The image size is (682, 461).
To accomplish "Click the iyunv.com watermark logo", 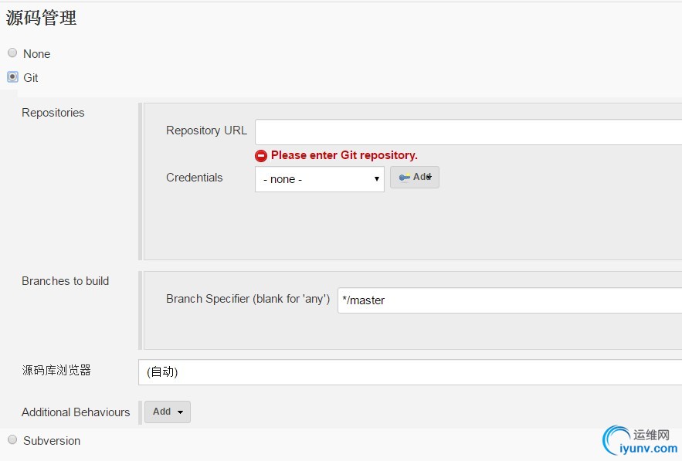I will pos(640,441).
